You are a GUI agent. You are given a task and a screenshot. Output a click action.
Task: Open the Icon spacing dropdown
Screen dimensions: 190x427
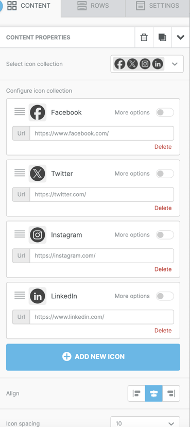tap(145, 423)
